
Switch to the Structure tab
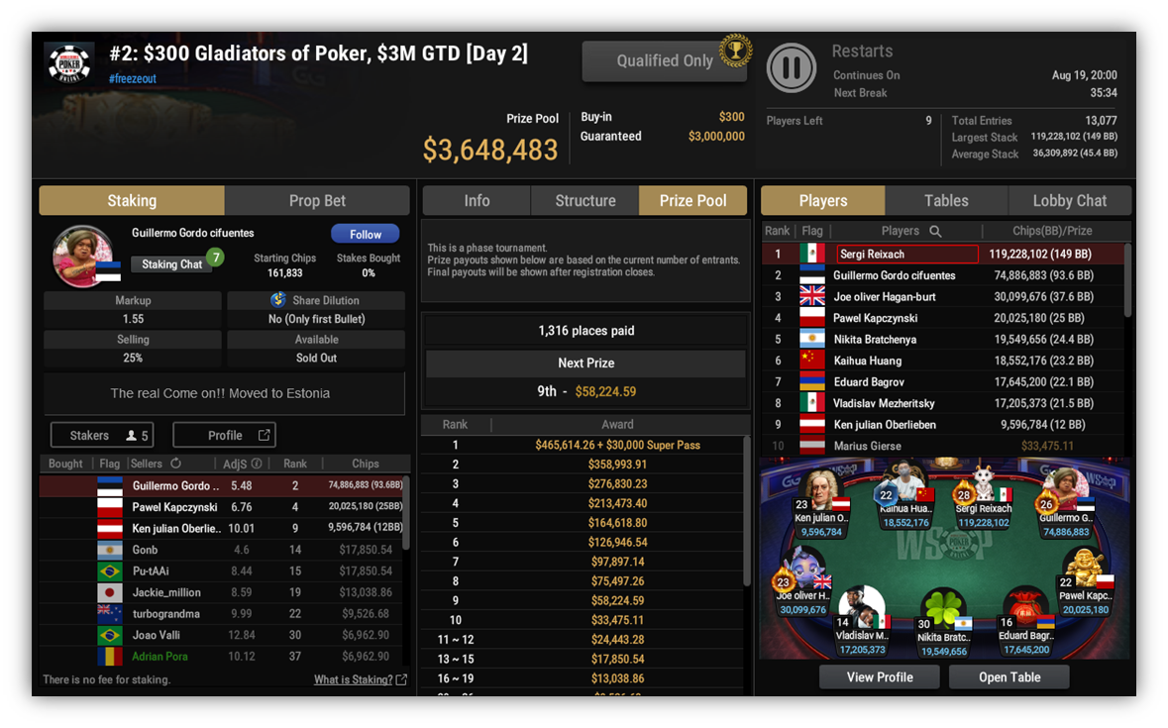(x=584, y=200)
